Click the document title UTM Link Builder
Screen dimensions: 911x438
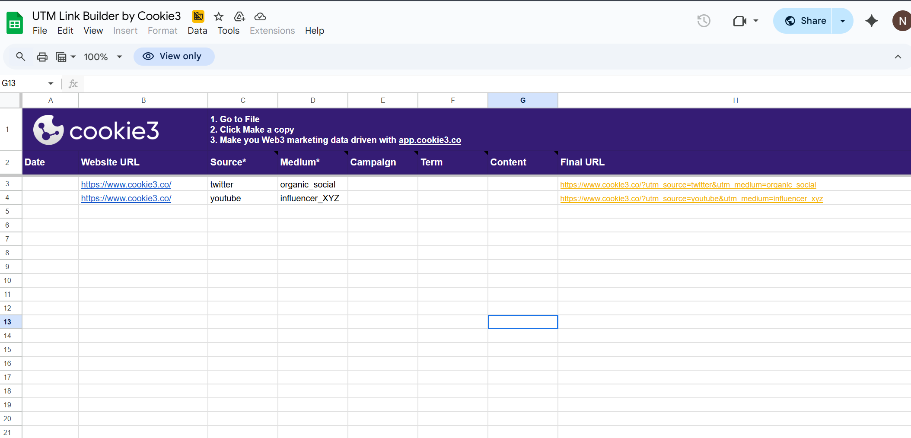click(106, 16)
